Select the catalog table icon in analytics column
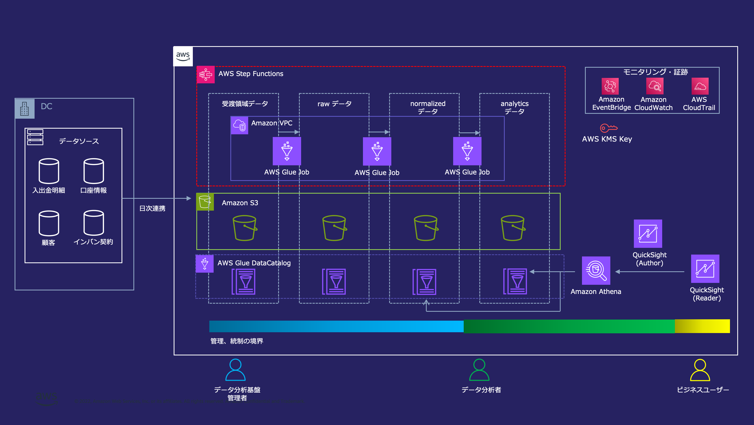Screen dimensions: 754x425 tap(515, 282)
